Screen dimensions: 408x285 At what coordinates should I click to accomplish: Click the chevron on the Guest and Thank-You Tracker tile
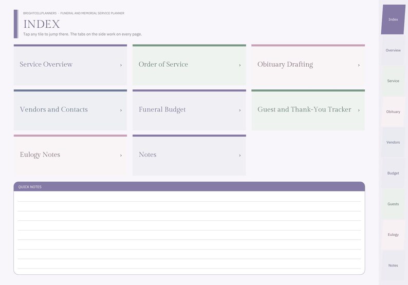point(359,110)
